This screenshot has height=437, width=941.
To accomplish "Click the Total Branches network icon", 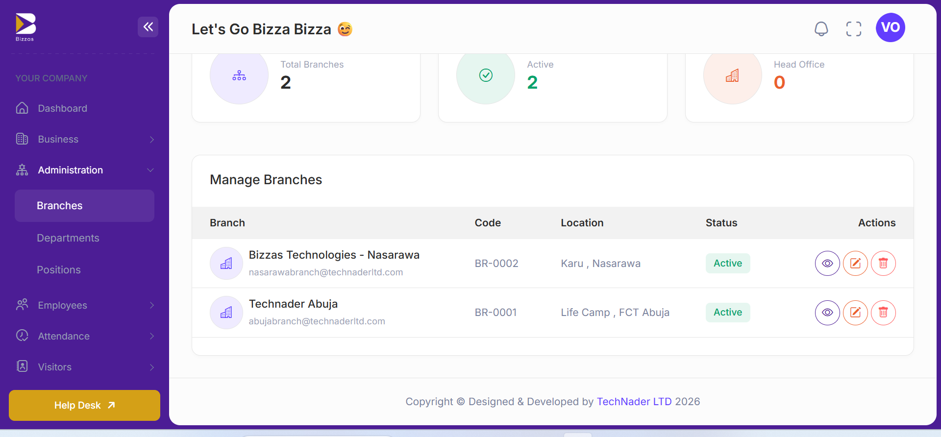I will coord(239,75).
